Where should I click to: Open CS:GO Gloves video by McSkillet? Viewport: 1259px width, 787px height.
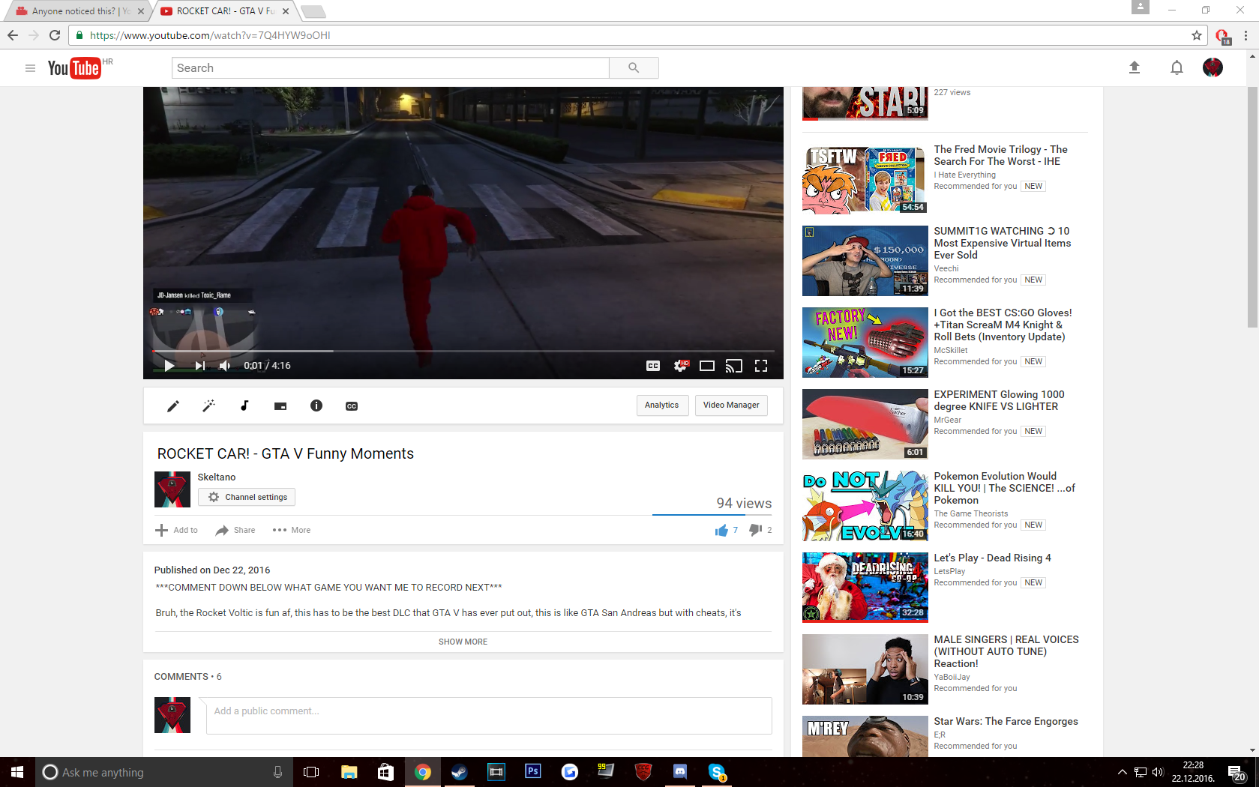(1003, 325)
